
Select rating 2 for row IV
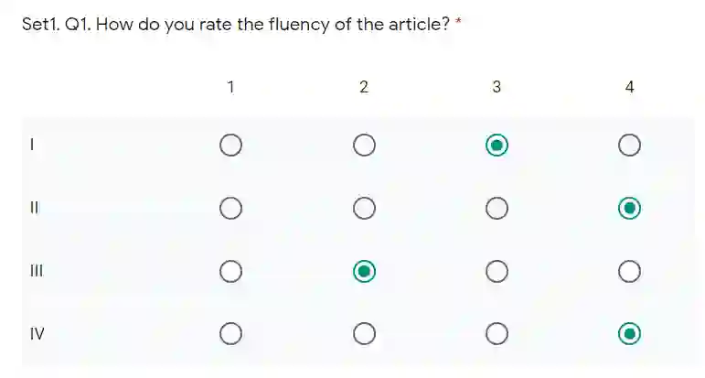pyautogui.click(x=364, y=334)
